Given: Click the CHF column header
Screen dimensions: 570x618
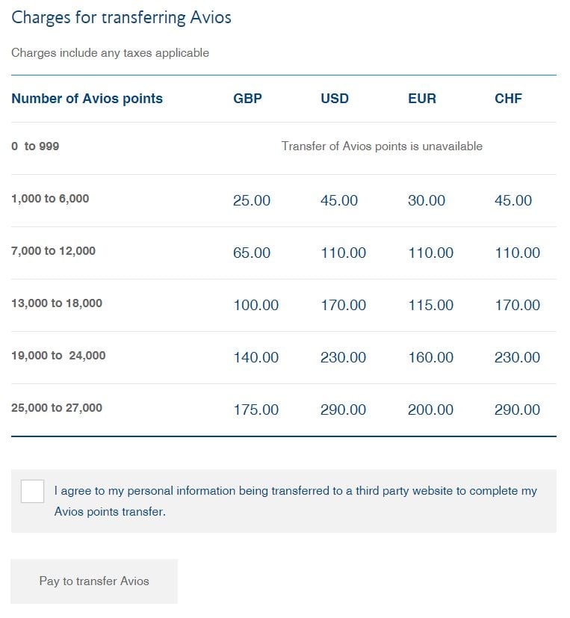Looking at the screenshot, I should tap(508, 99).
